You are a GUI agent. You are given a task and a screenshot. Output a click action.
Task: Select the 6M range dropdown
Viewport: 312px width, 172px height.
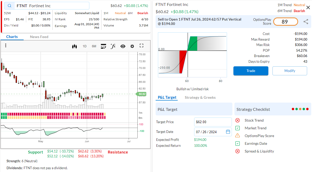94,46
